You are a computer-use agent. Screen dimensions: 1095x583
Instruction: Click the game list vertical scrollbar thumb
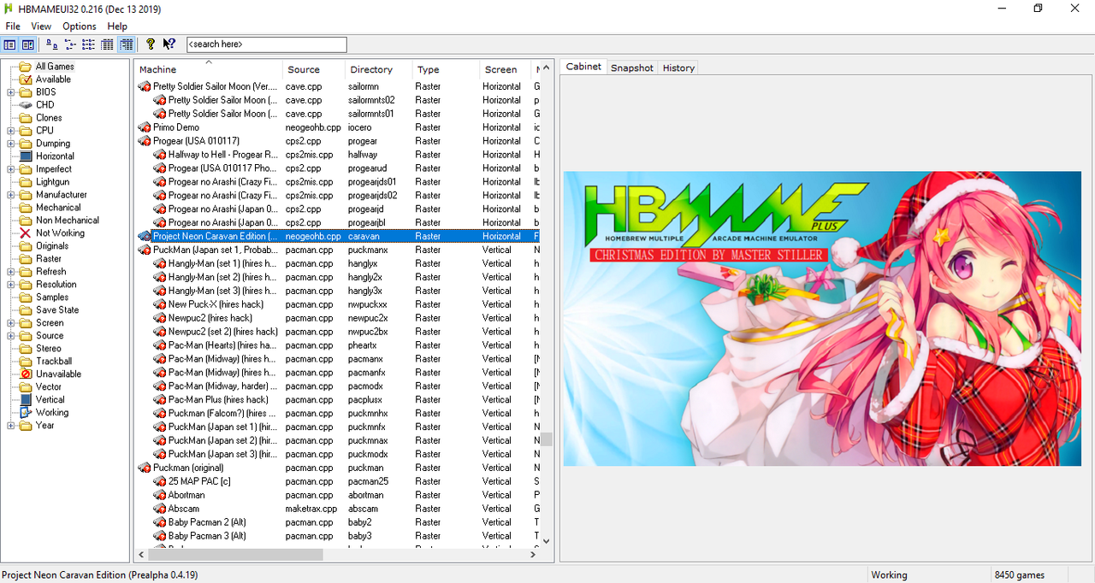[x=546, y=439]
